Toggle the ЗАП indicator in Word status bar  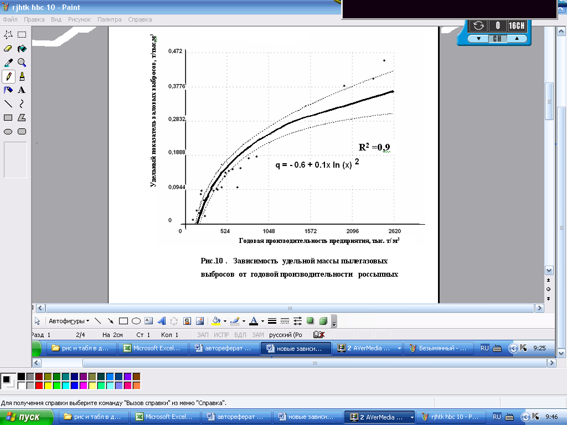tap(203, 335)
